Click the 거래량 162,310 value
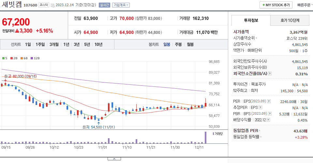 pyautogui.click(x=201, y=18)
